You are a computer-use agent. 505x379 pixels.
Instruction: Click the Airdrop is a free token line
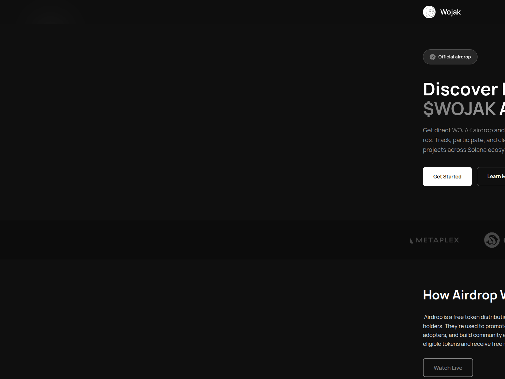tap(464, 317)
